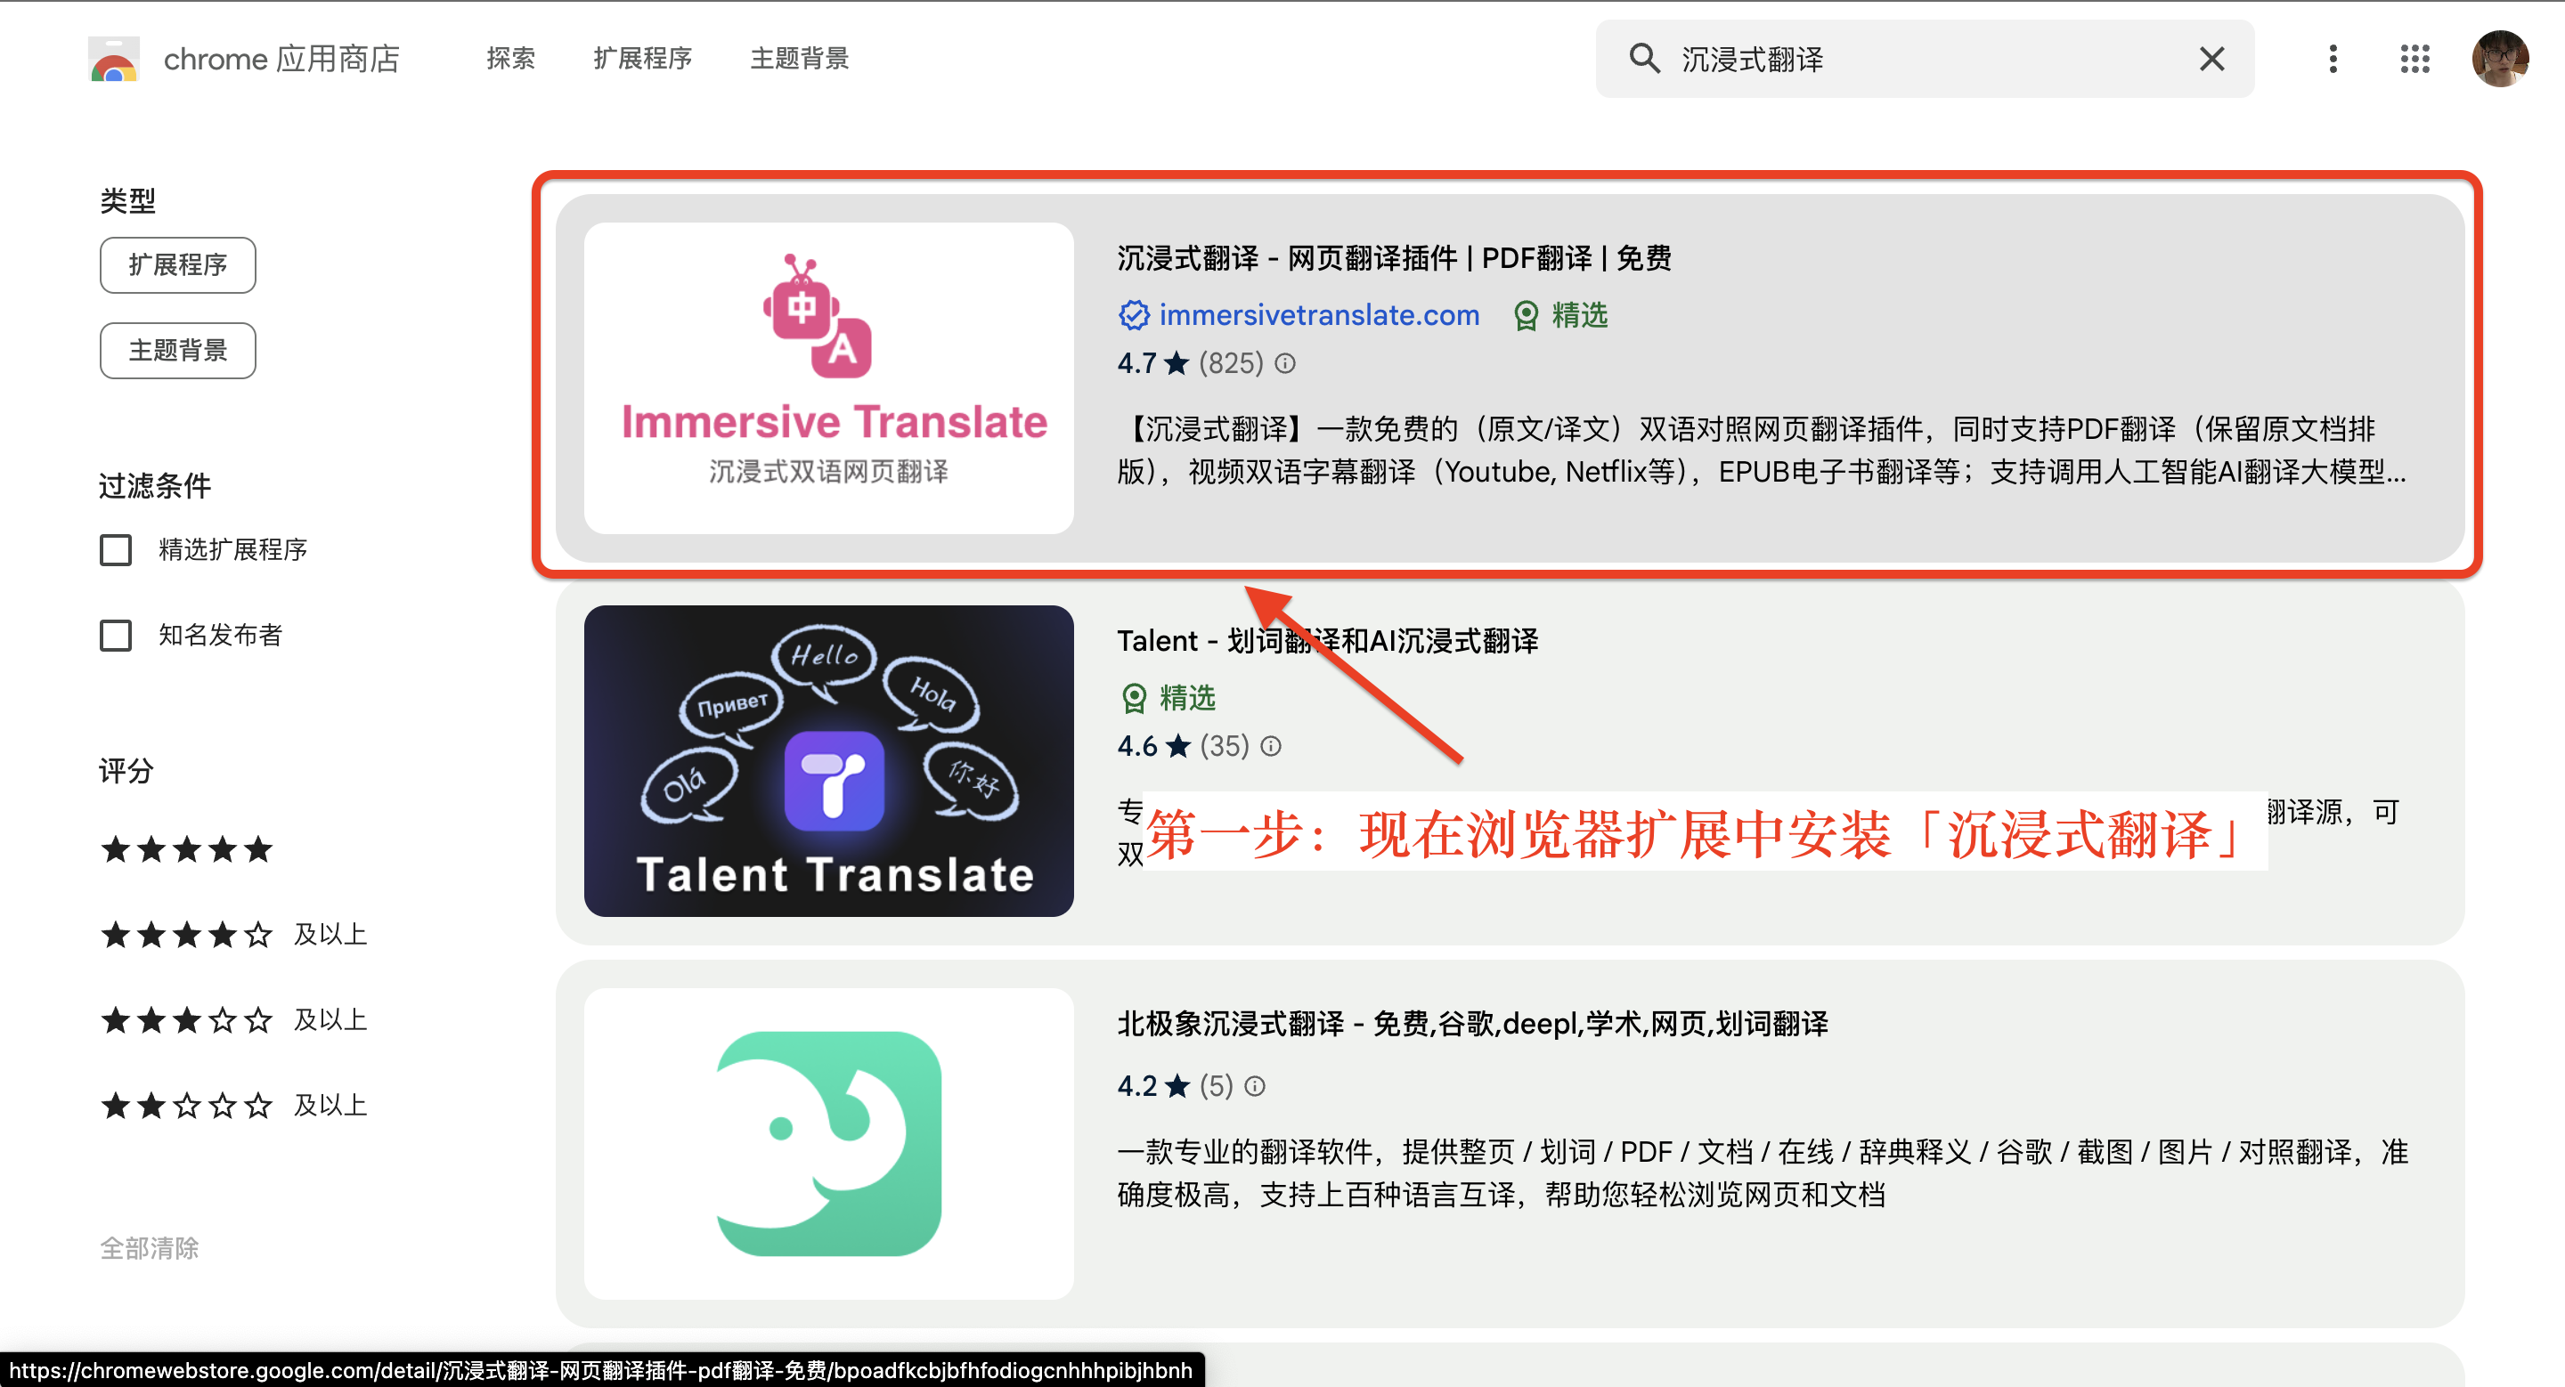Open the 探索 tab
Viewport: 2565px width, 1387px height.
[x=511, y=59]
